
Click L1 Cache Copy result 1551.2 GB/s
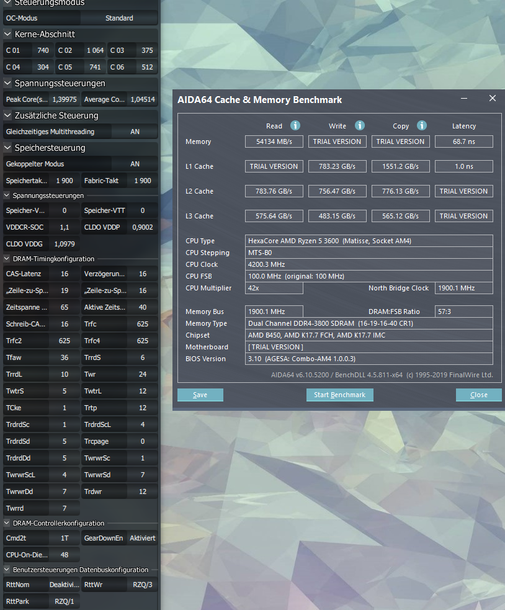pos(400,166)
